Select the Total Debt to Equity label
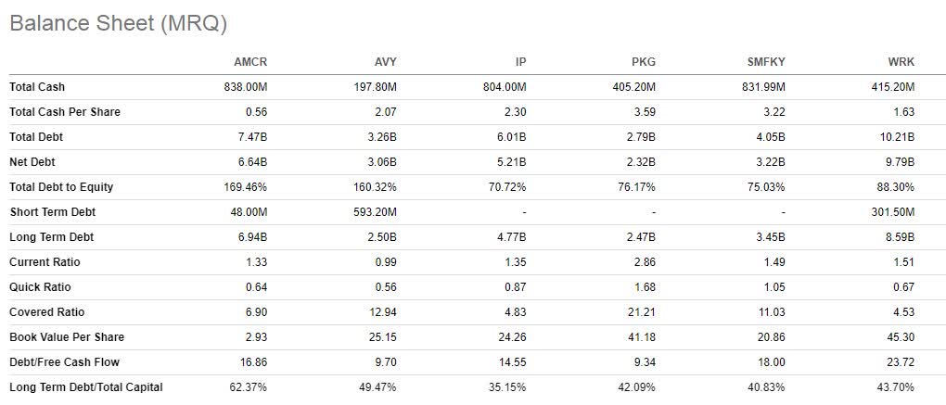Image resolution: width=946 pixels, height=405 pixels. click(61, 187)
